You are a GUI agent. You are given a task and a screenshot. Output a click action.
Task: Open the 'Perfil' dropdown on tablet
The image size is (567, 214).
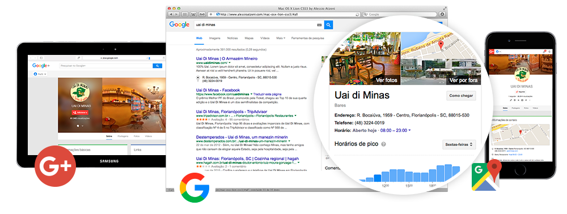coord(40,74)
